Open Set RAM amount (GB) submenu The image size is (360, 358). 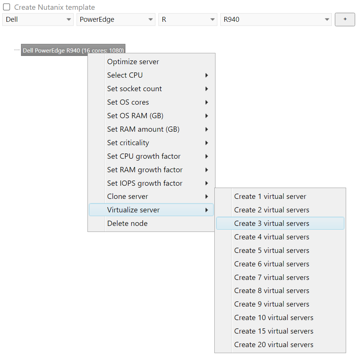click(143, 129)
